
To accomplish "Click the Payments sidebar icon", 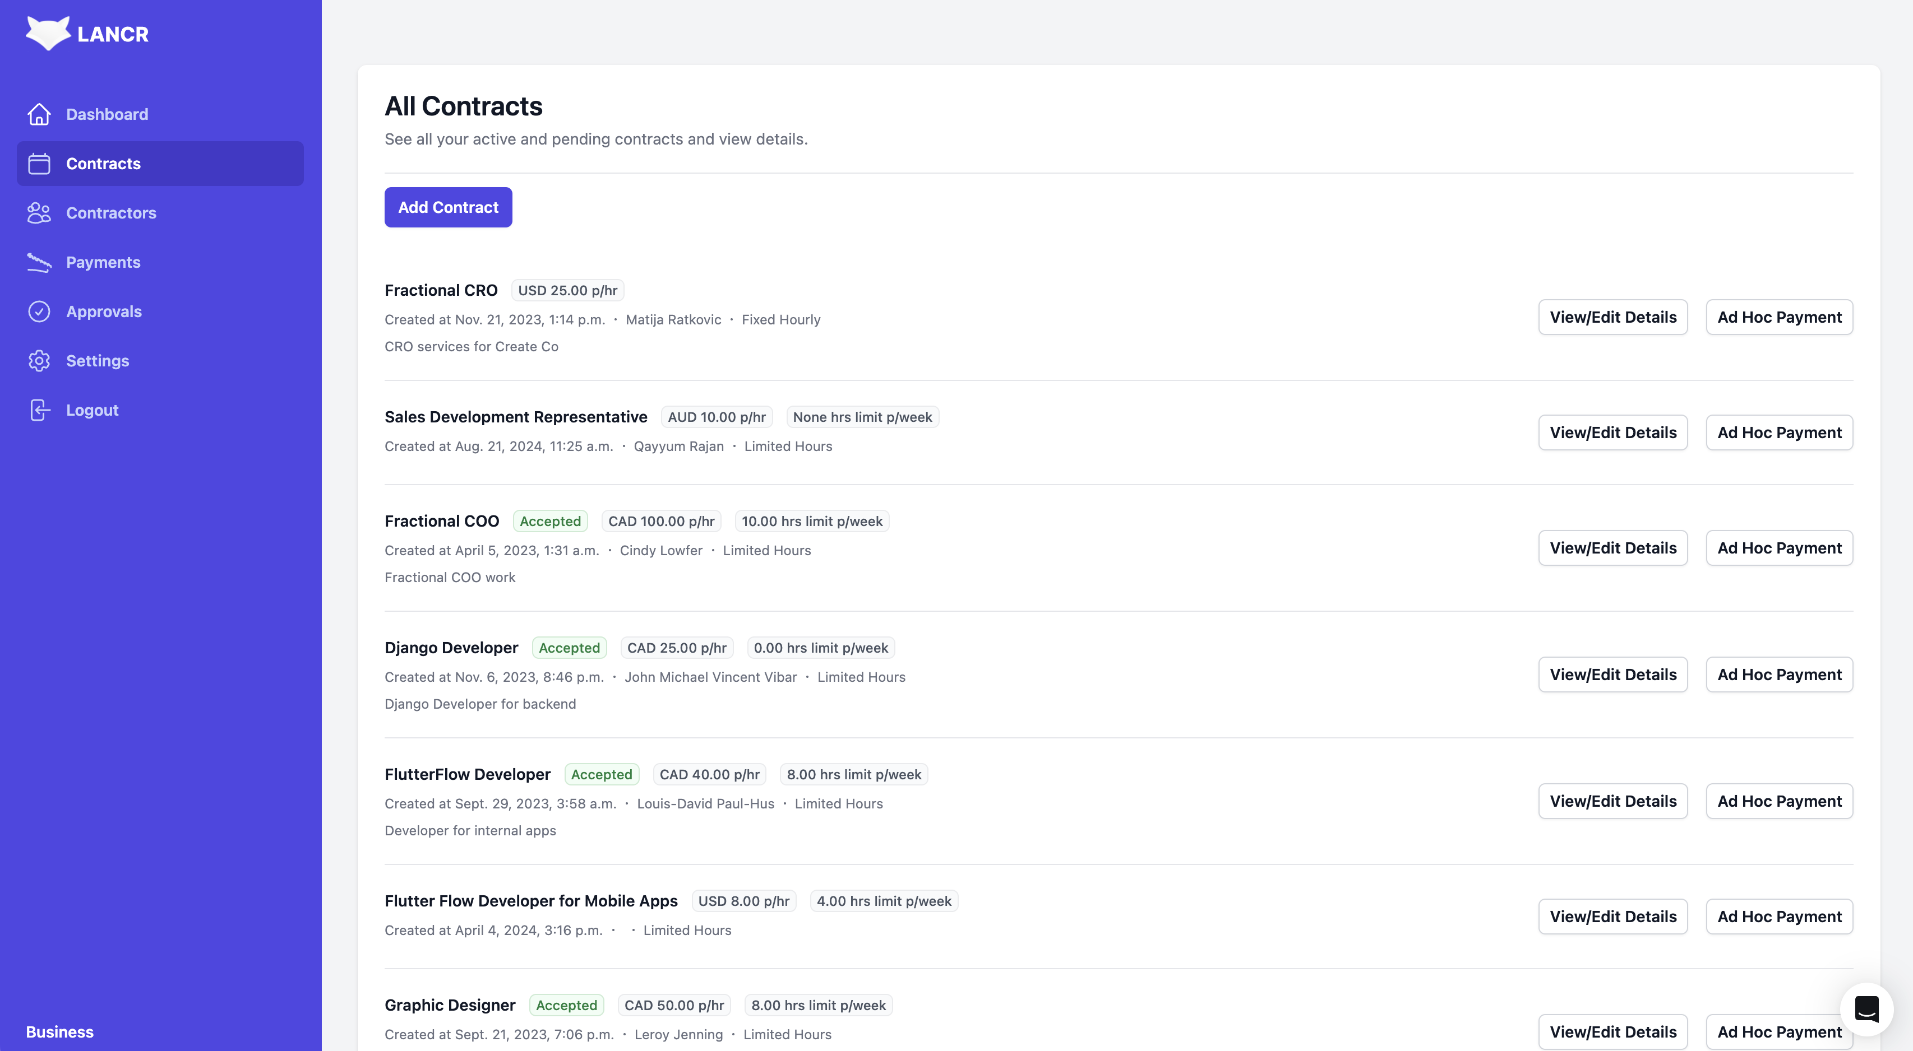I will 39,262.
